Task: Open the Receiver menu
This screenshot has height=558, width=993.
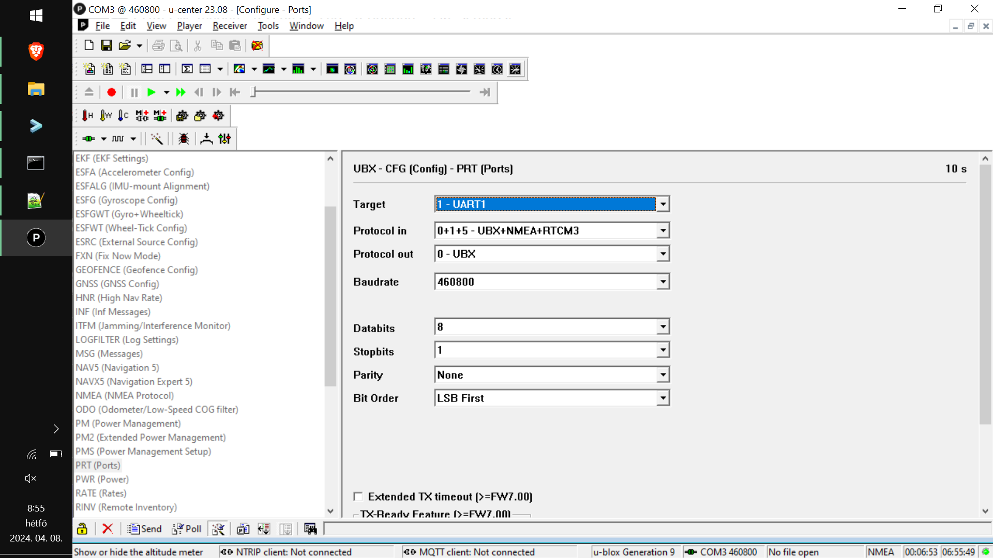Action: (230, 25)
